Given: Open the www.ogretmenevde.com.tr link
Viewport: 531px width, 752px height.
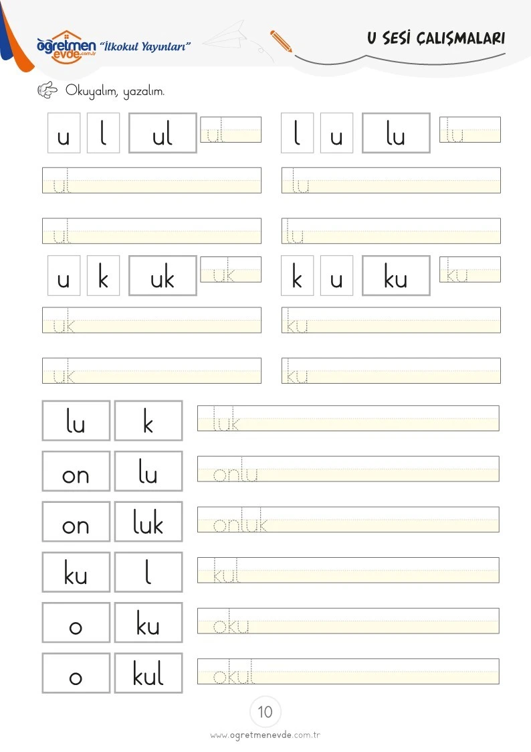Looking at the screenshot, I should click(x=265, y=735).
